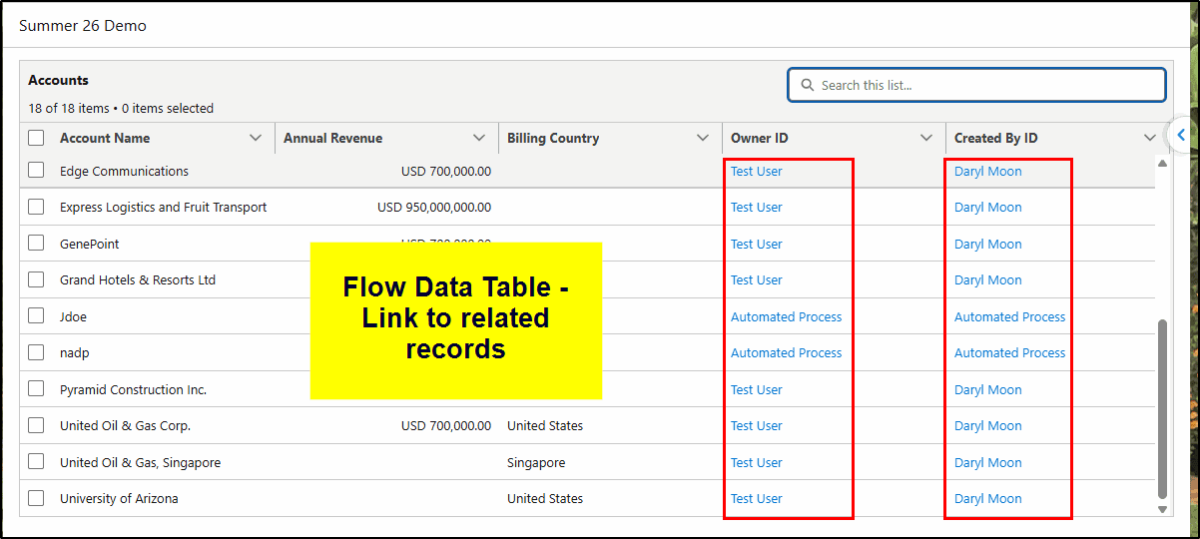Click United States in University of Arizona row
Viewport: 1200px width, 539px height.
pos(545,498)
